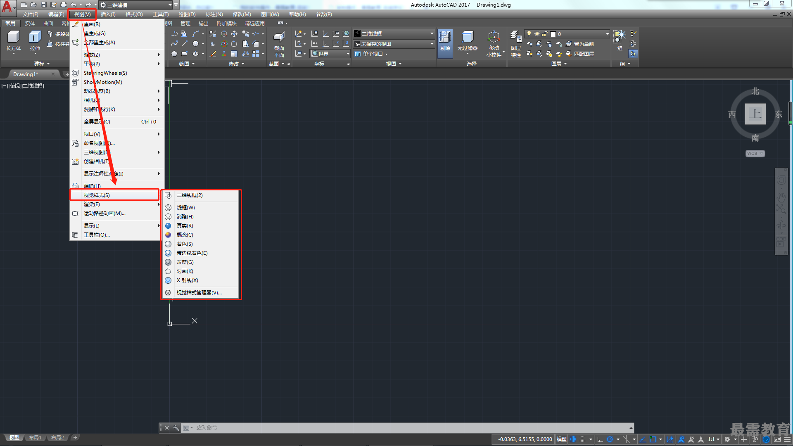Toggle Snap mode in status bar
The image size is (793, 446).
point(582,439)
